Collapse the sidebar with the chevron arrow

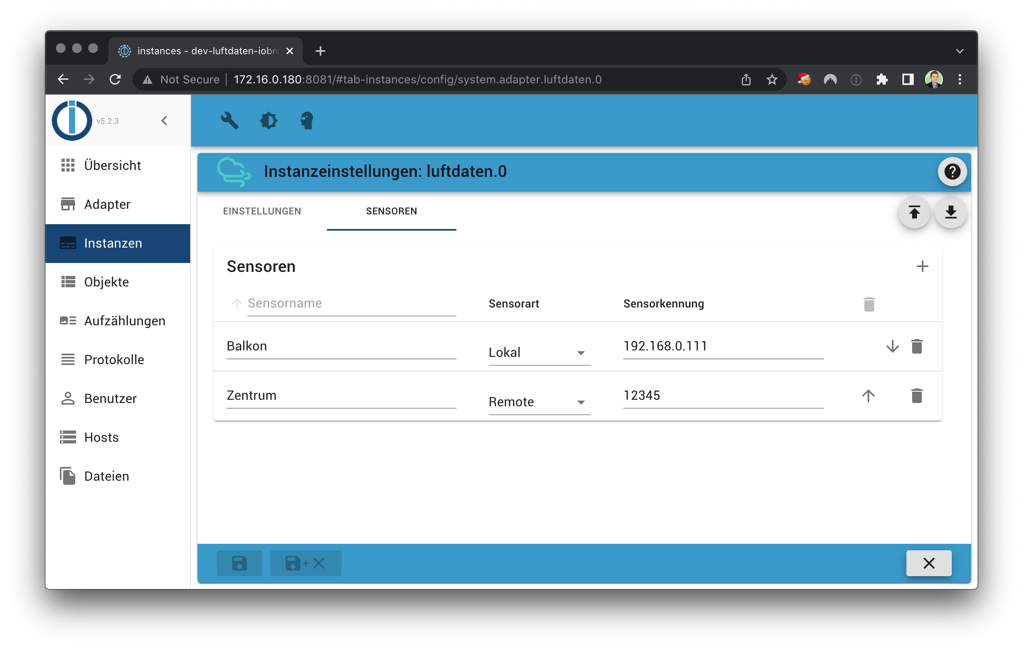pos(164,121)
